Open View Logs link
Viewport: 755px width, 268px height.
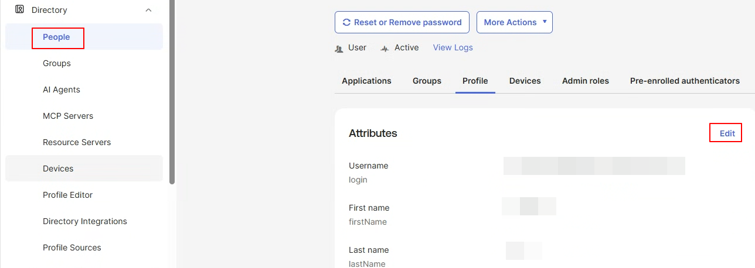(453, 47)
